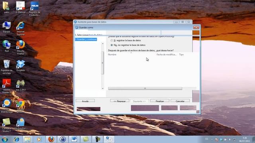Click the down arrow of vertical scrollbar
255x143 pixels.
click(x=103, y=88)
